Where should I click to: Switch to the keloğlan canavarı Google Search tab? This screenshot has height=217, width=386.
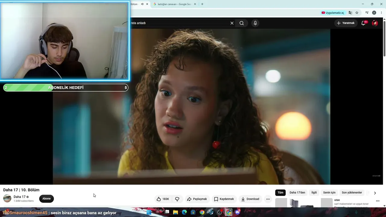point(174,4)
